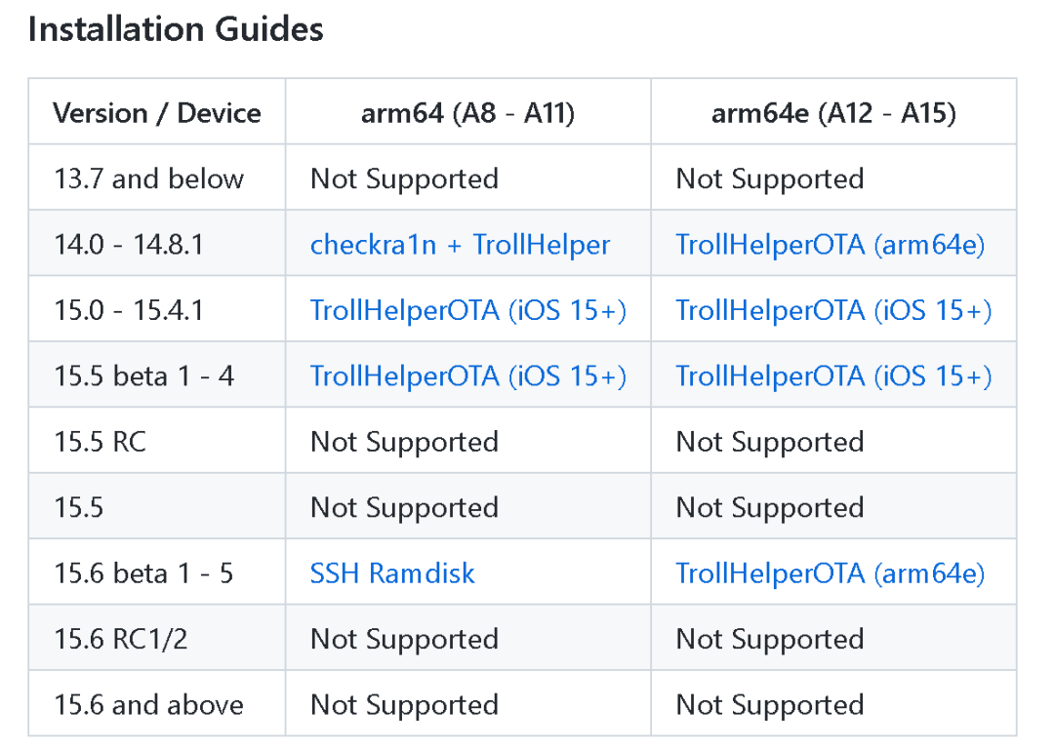This screenshot has width=1054, height=750.
Task: Select the 15.0 - 15.4.1 version cell
Action: coord(129,310)
